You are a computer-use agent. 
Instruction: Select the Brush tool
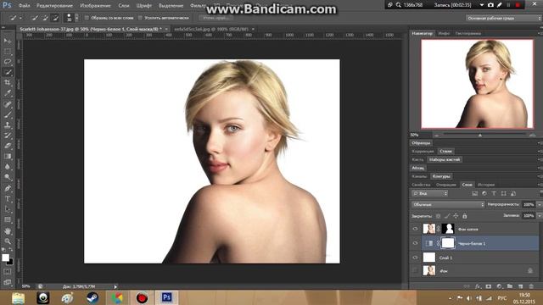click(x=8, y=114)
